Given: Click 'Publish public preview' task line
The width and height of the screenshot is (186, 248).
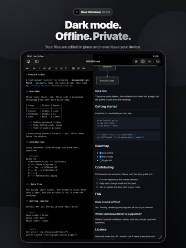Looking at the screenshot, I should click(43, 128).
